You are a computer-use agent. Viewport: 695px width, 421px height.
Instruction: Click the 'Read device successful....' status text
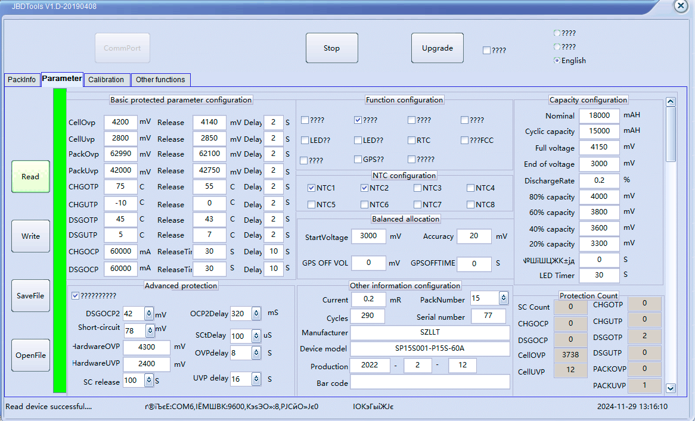point(49,406)
